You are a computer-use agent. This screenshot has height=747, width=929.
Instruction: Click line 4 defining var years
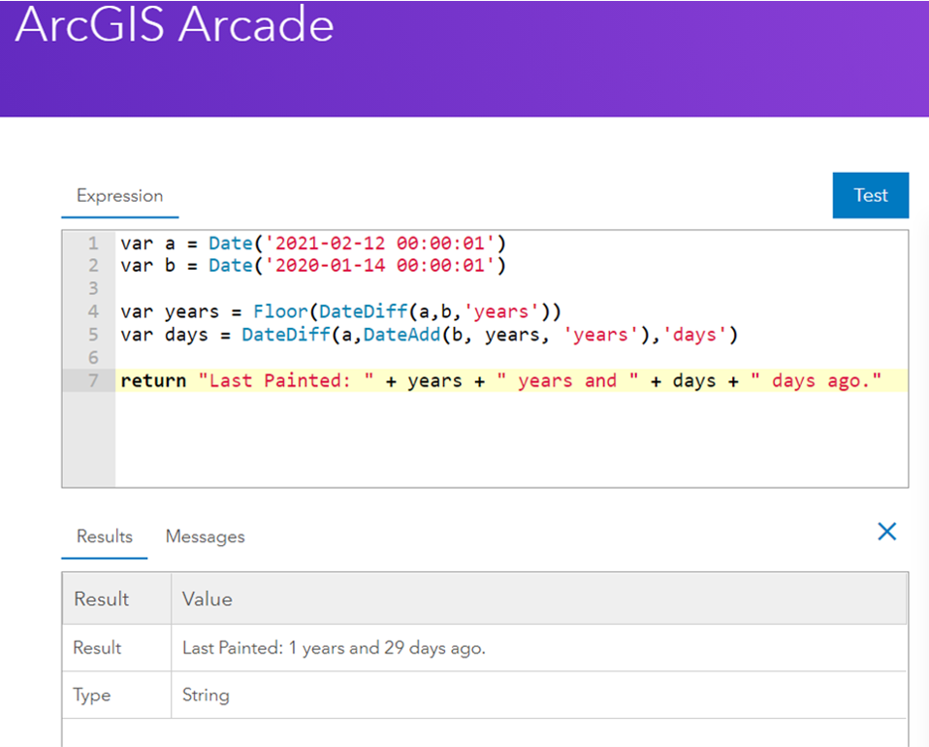340,311
